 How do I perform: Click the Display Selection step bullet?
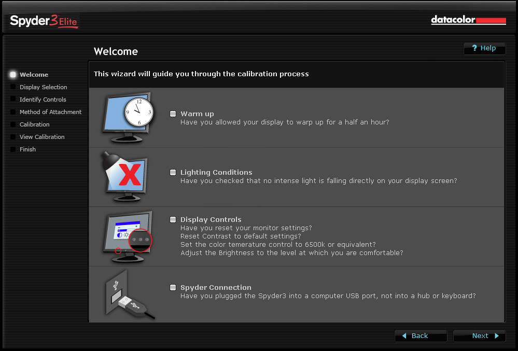[x=13, y=87]
